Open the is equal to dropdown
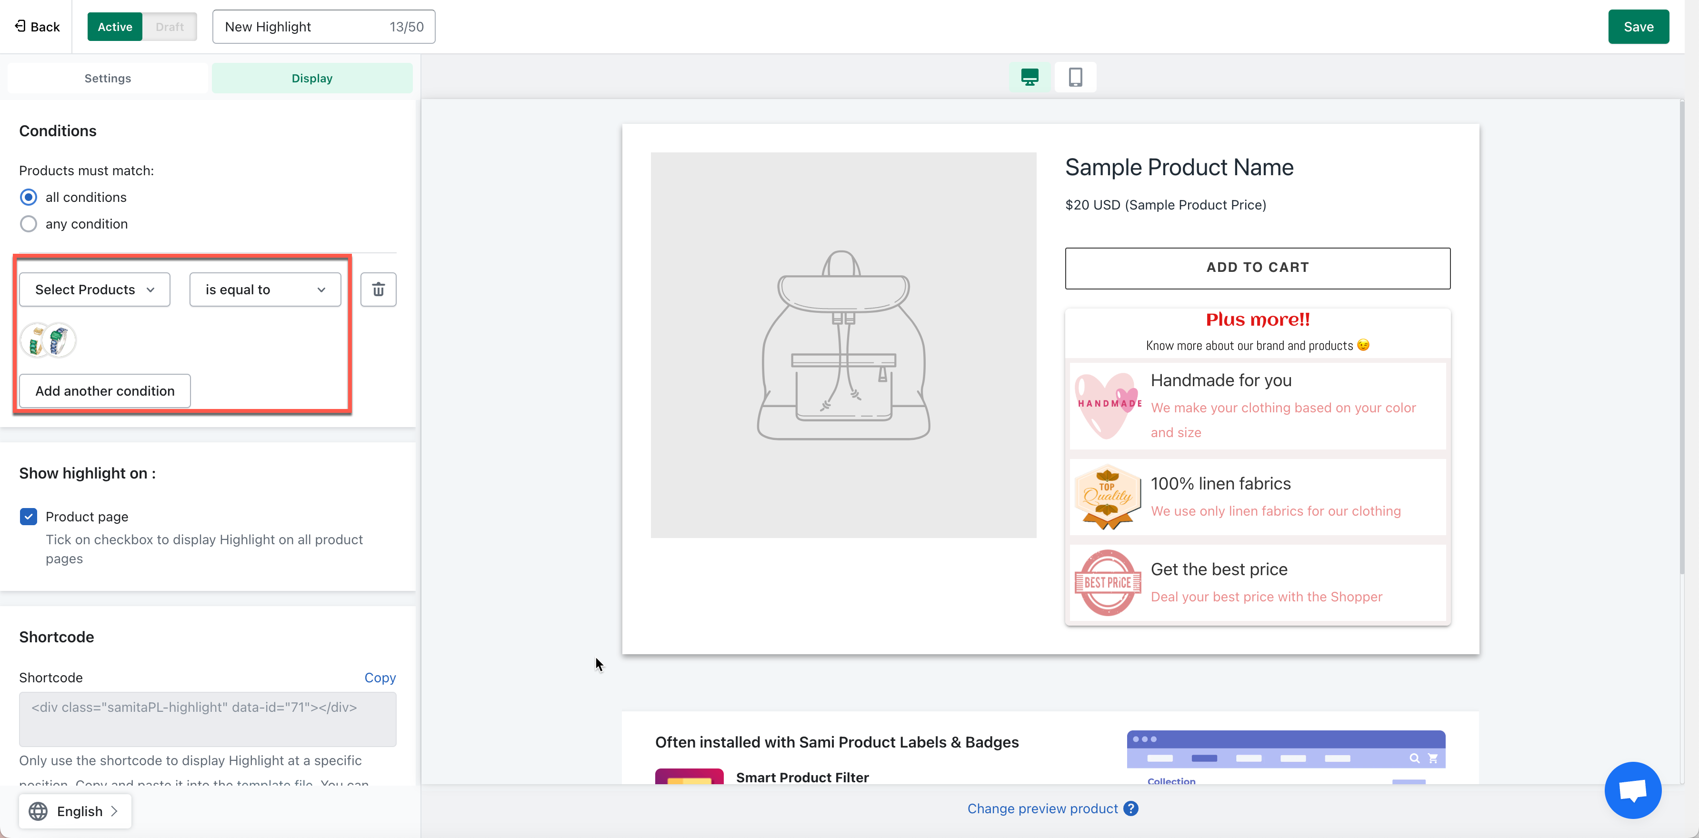The image size is (1699, 838). pyautogui.click(x=265, y=289)
